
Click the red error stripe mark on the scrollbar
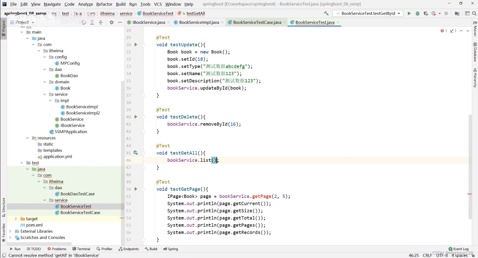tap(470, 194)
